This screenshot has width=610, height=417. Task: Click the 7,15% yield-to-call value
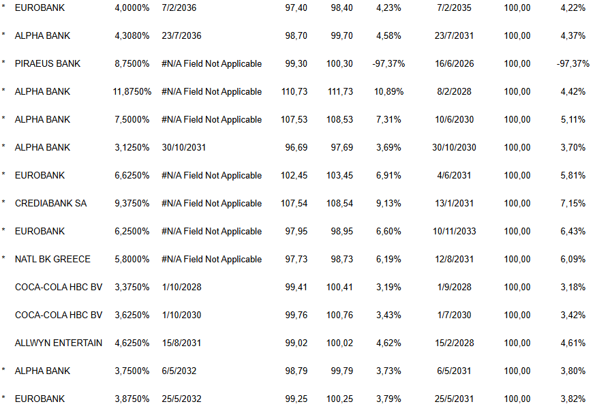[x=573, y=203]
